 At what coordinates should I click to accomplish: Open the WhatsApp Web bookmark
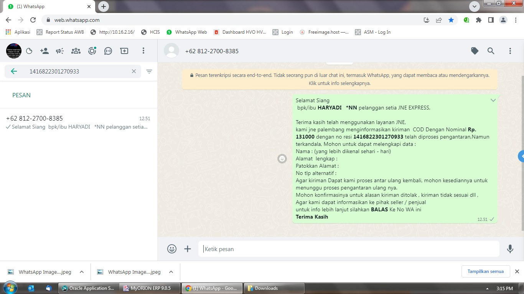point(187,32)
